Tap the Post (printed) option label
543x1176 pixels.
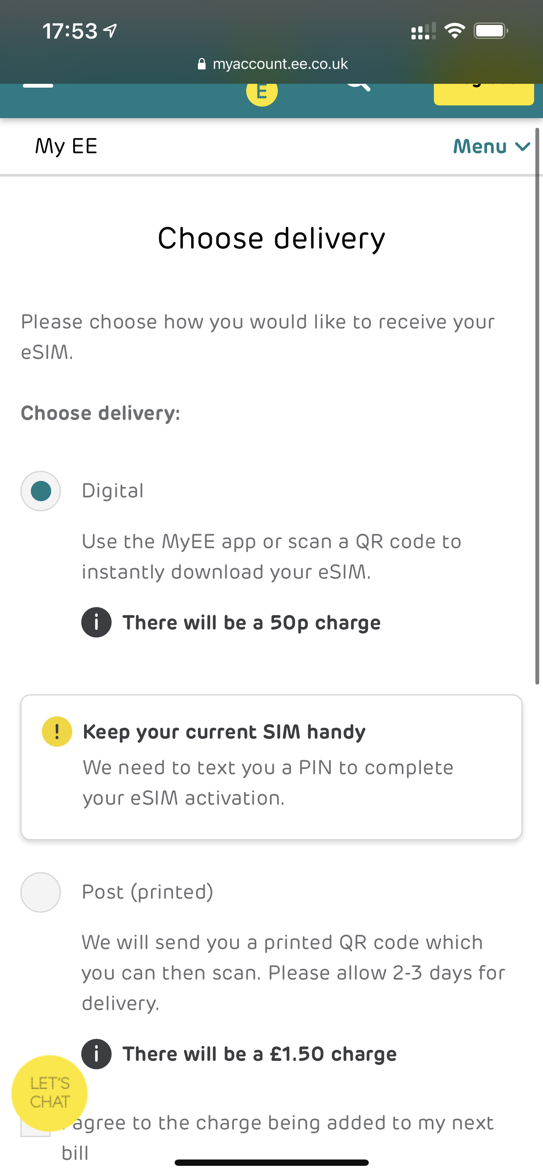pos(147,892)
